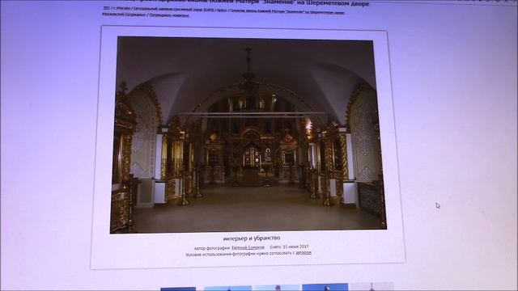
Task: Open 'Арбат' breadcrumb link
Action: pyautogui.click(x=223, y=10)
